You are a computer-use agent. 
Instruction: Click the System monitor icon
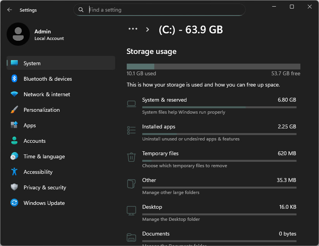coord(14,63)
